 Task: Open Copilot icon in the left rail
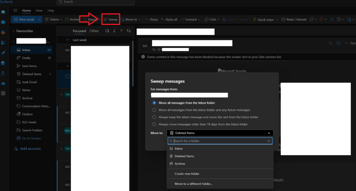pyautogui.click(x=3, y=32)
